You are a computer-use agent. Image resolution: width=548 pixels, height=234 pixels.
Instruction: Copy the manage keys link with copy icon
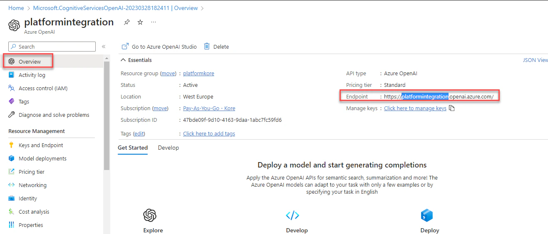(x=452, y=108)
